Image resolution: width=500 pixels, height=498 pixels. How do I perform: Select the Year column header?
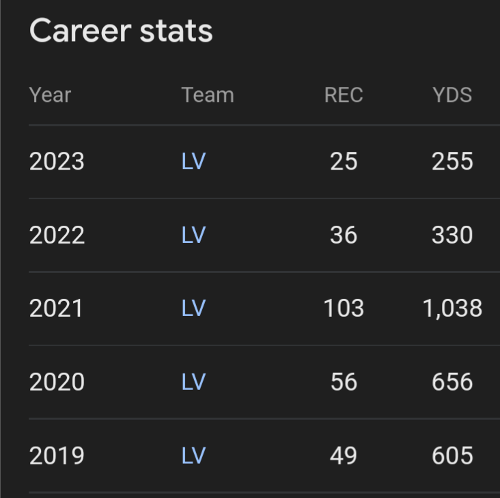[x=50, y=95]
